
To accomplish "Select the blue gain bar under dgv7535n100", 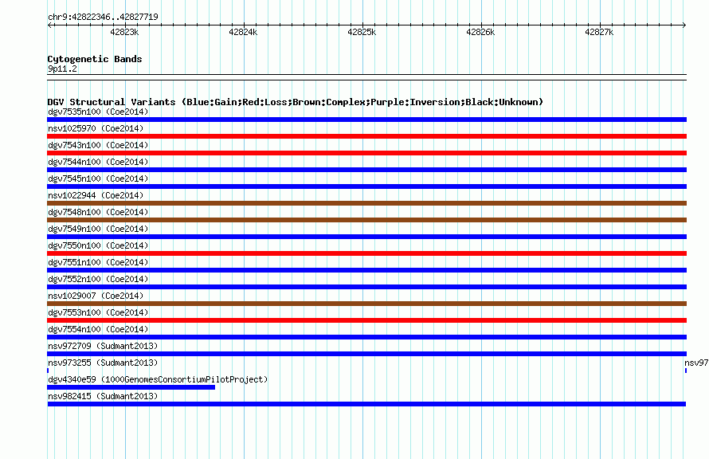I will pyautogui.click(x=366, y=120).
